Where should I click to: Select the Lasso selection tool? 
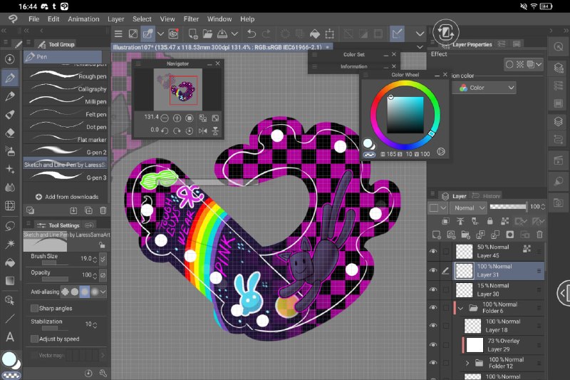tap(10, 226)
